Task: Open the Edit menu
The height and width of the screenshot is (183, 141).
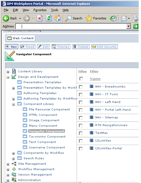Action: coord(15,10)
